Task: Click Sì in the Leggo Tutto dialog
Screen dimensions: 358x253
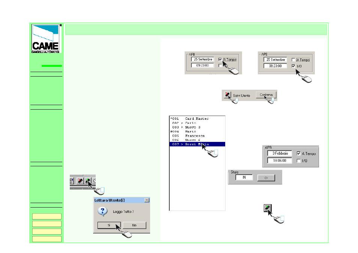Action: tap(109, 225)
